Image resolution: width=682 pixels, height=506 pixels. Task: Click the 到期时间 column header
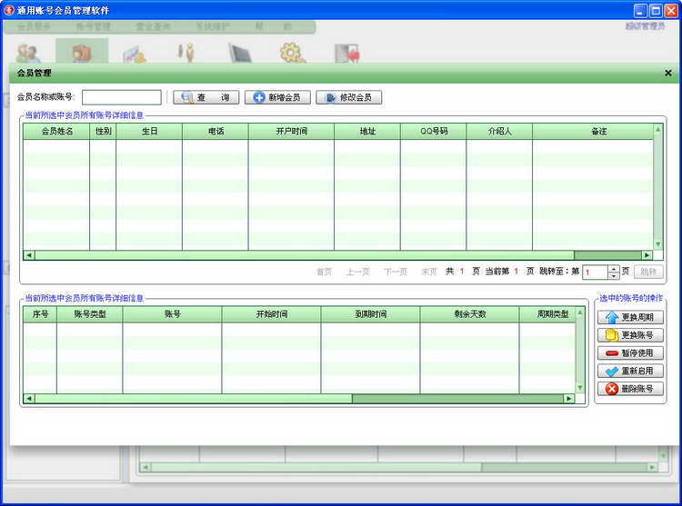point(371,314)
